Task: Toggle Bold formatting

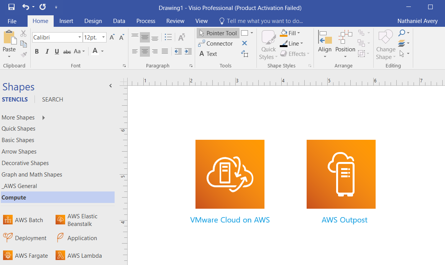Action: coord(37,52)
